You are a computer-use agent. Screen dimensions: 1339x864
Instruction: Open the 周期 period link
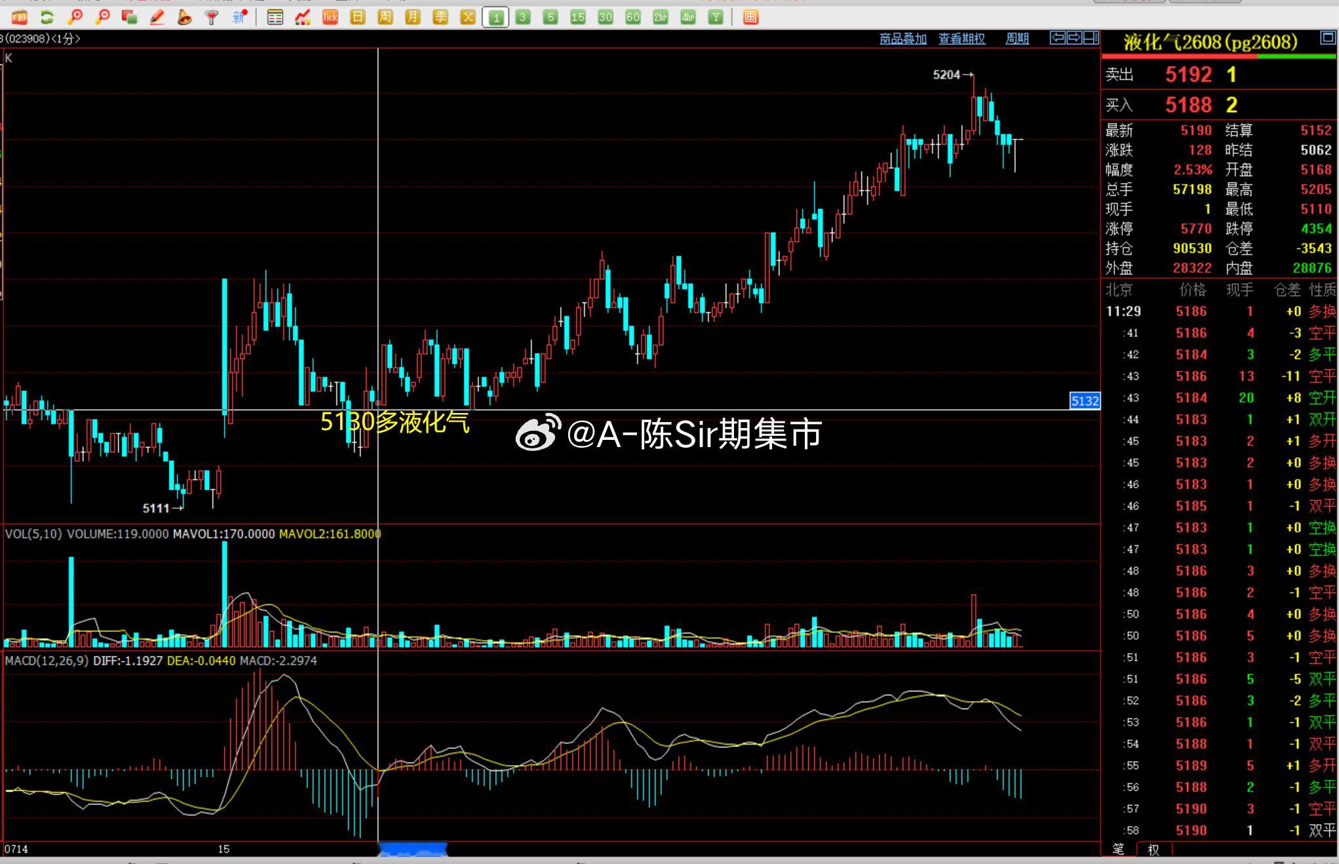point(1017,39)
